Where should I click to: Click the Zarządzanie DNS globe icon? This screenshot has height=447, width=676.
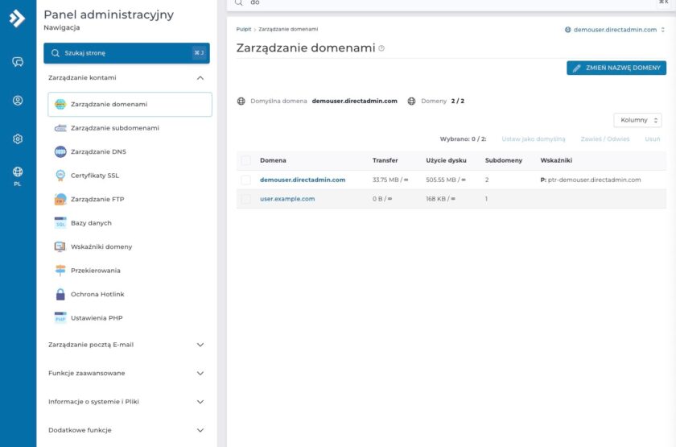60,151
